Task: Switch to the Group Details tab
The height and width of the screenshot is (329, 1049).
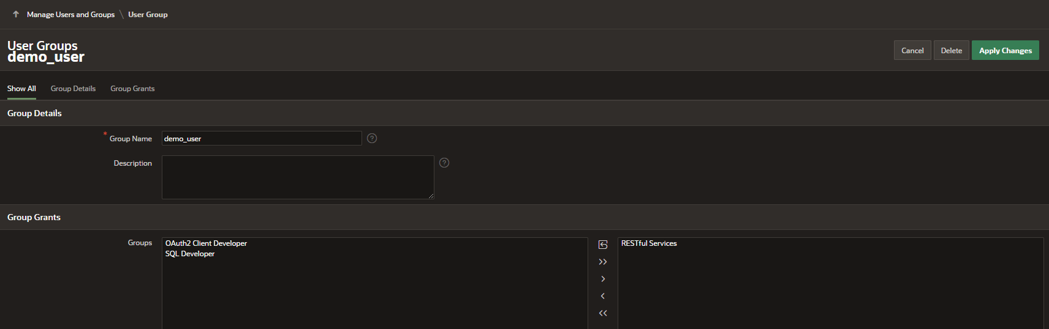Action: coord(73,89)
